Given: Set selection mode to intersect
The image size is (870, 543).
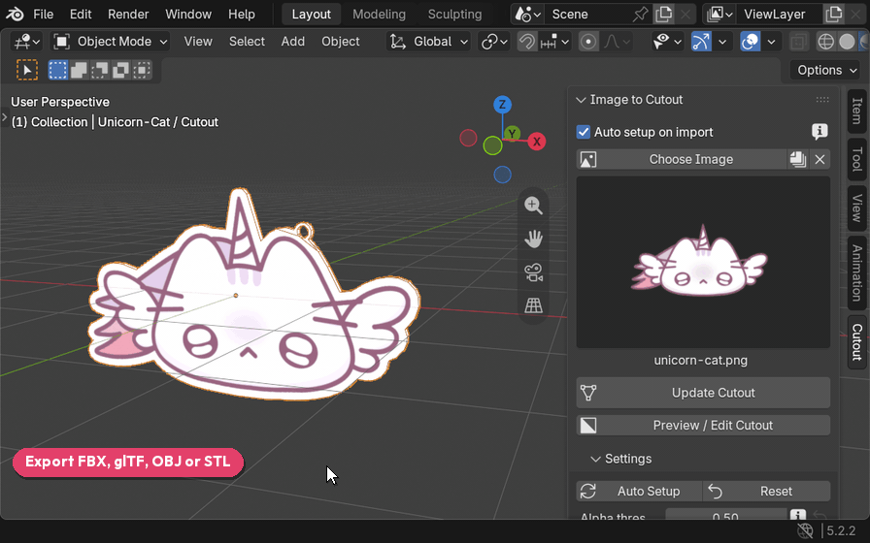Looking at the screenshot, I should [142, 71].
